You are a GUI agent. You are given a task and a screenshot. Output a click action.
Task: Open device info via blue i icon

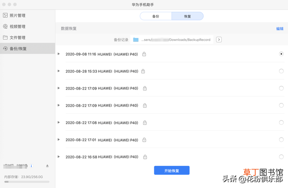[31, 166]
